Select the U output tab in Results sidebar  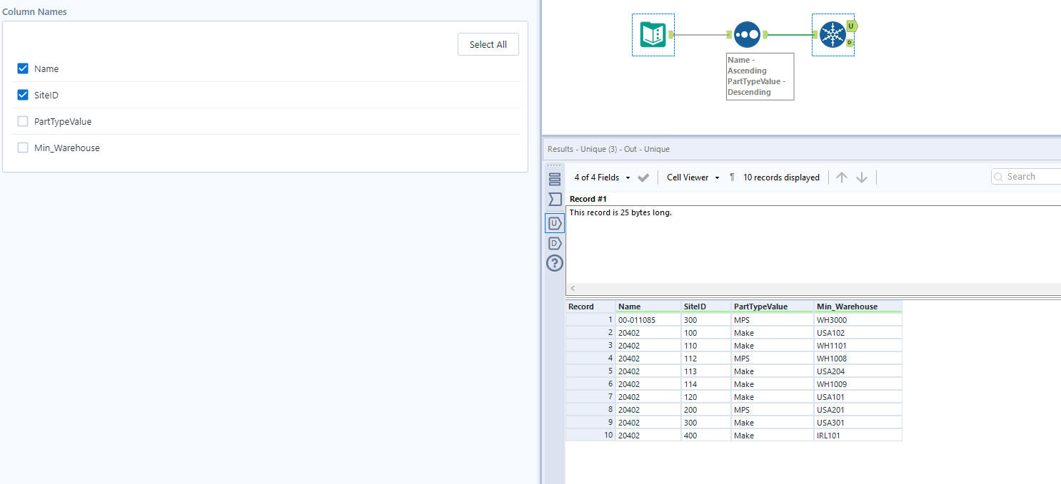[555, 222]
